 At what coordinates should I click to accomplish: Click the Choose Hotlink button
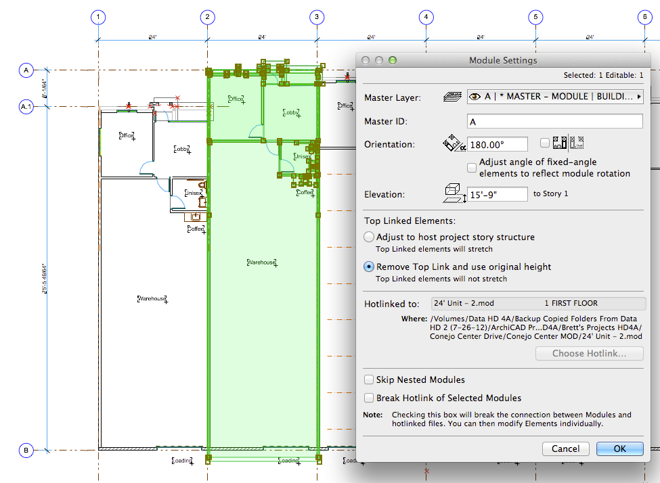point(589,353)
